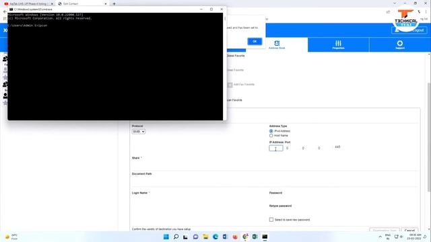Viewport: 431px width, 242px height.
Task: Click the browser back arrow
Action: click(x=5, y=11)
